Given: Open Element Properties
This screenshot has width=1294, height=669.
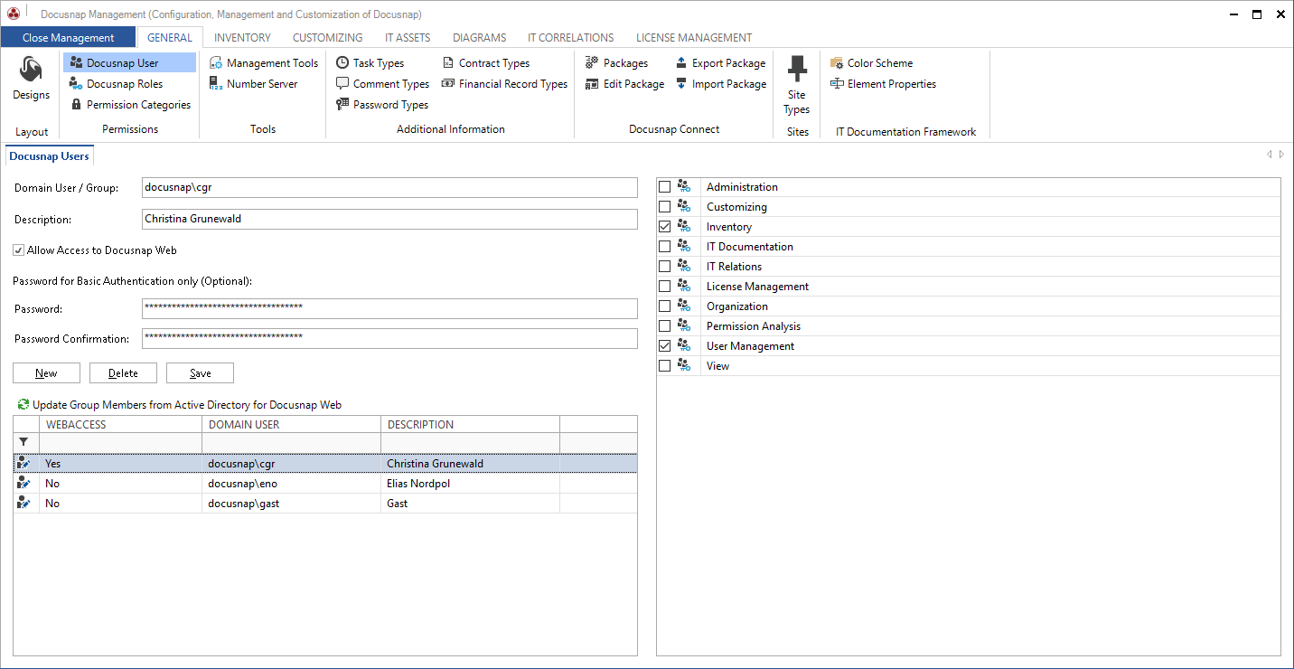Looking at the screenshot, I should coord(883,84).
